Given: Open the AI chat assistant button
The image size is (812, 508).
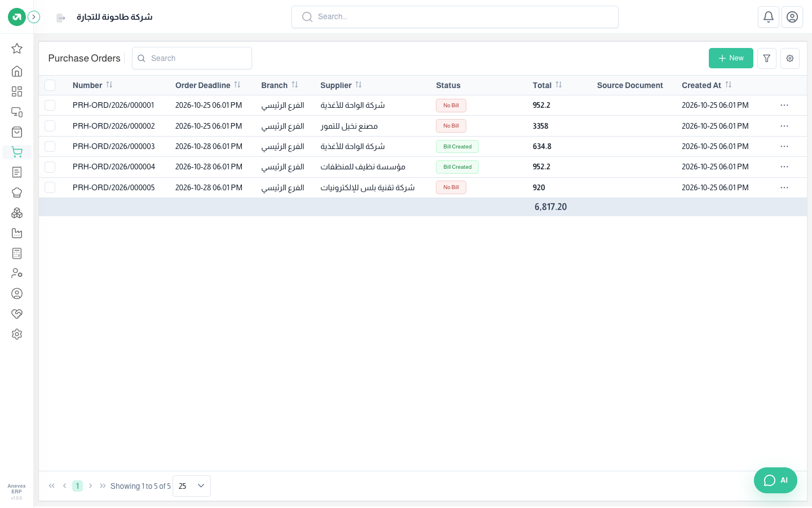Looking at the screenshot, I should (775, 480).
